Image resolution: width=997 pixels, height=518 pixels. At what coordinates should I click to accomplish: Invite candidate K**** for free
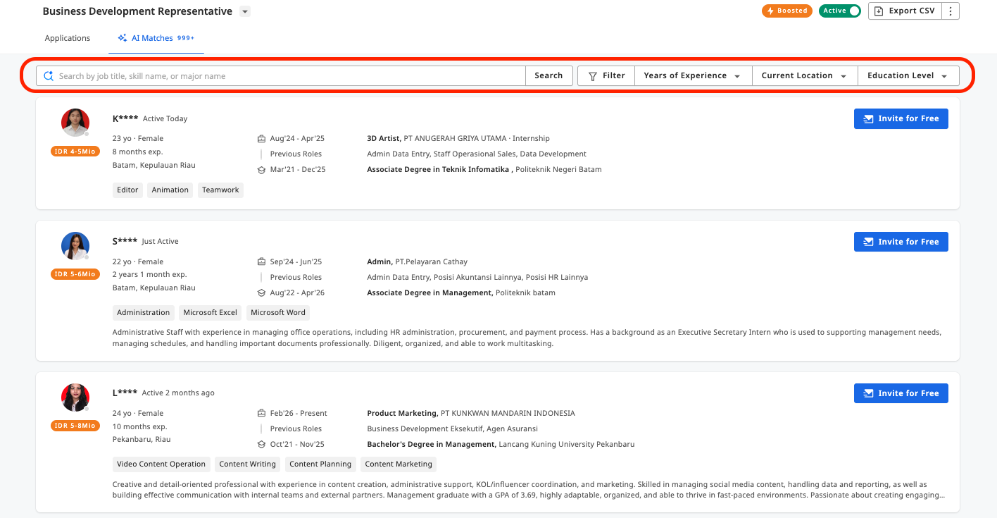tap(901, 118)
